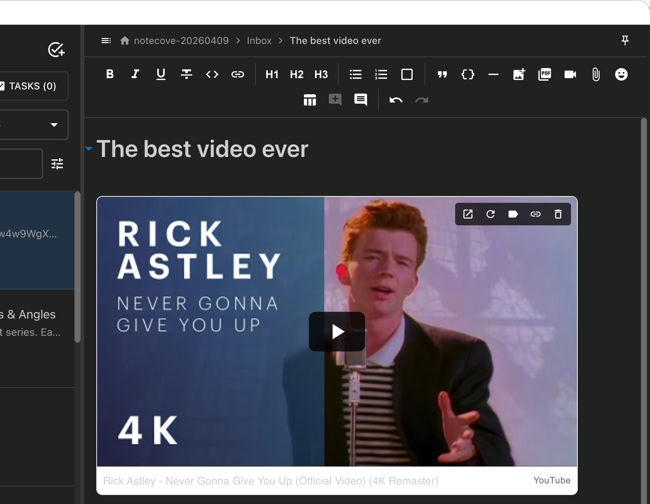Image resolution: width=650 pixels, height=504 pixels.
Task: Open the sidebar filter options
Action: 57,164
